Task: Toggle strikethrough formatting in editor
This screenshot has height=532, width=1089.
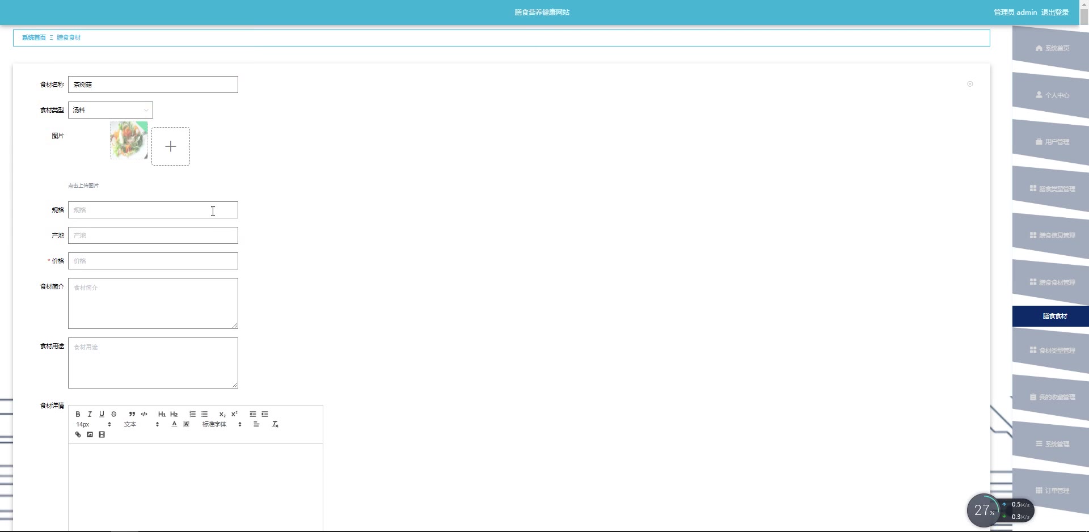Action: (x=113, y=414)
